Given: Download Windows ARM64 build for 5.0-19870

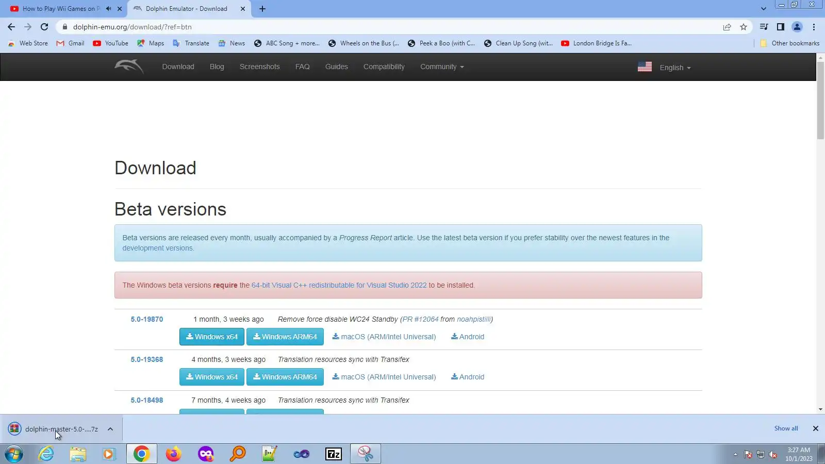Looking at the screenshot, I should (285, 337).
